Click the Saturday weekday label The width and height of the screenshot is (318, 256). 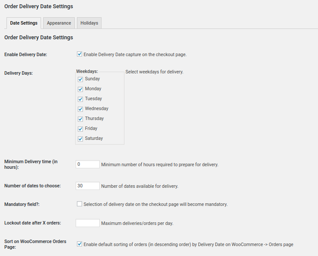[x=94, y=139]
